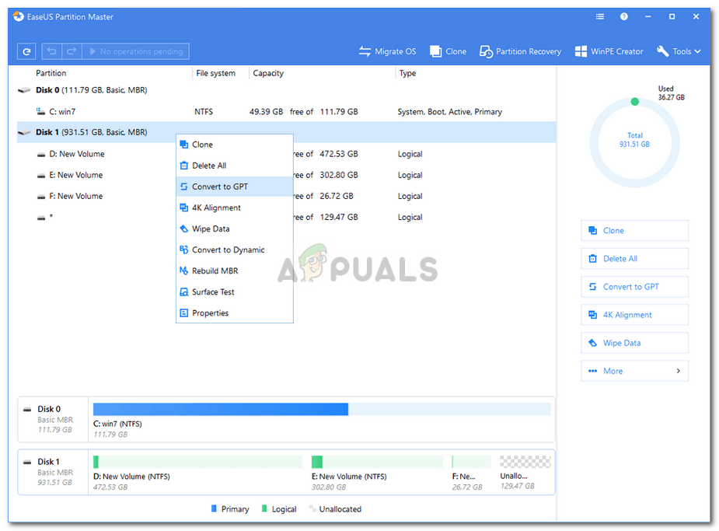Select Surface Test in the context menu
719x531 pixels.
click(x=234, y=292)
